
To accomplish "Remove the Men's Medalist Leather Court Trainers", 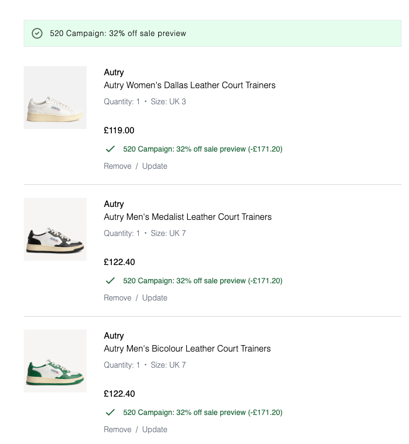I will point(117,298).
